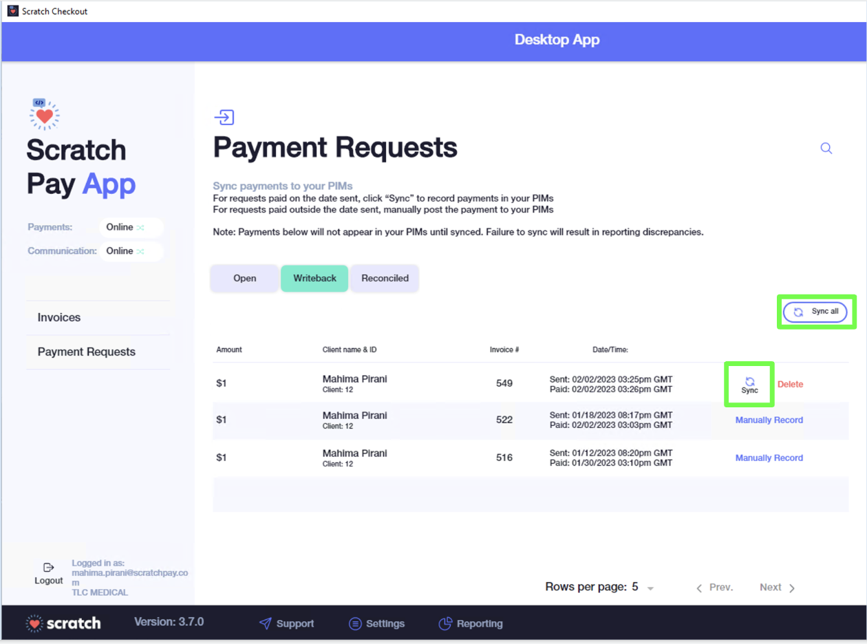Click the Payment Requests arrow-box icon above the heading

click(x=224, y=118)
